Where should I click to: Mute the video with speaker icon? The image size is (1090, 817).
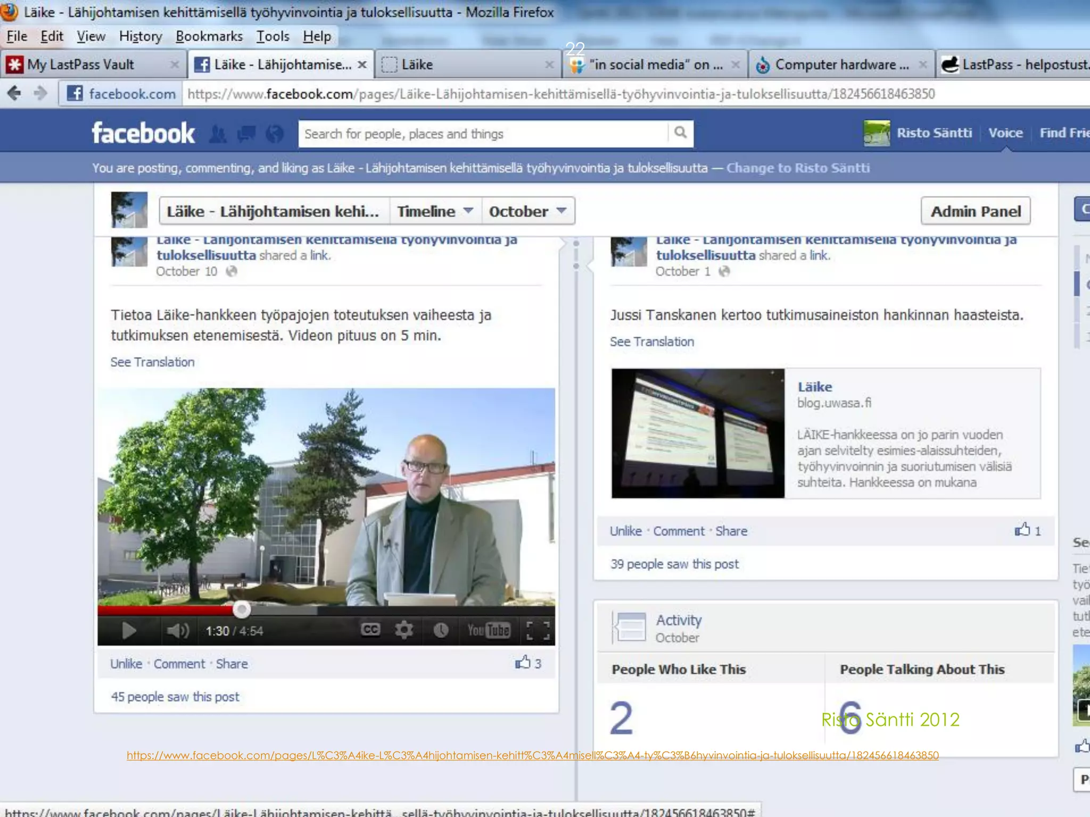click(x=178, y=631)
